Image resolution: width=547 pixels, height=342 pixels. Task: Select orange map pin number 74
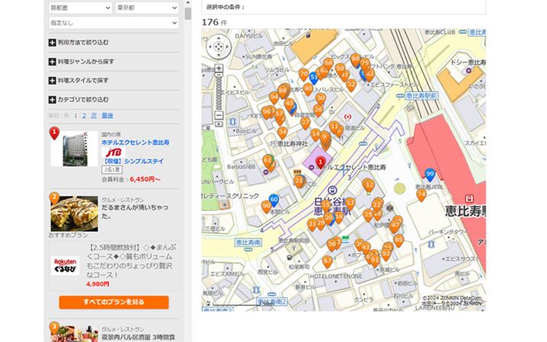coord(421,195)
